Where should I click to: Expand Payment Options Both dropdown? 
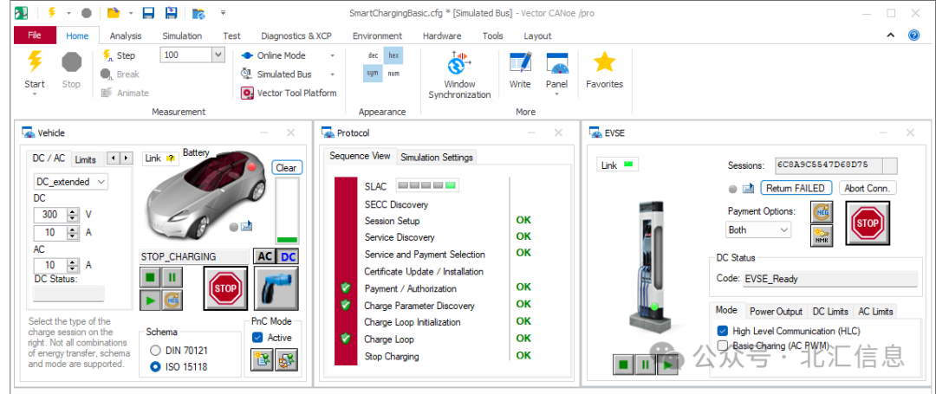point(758,229)
